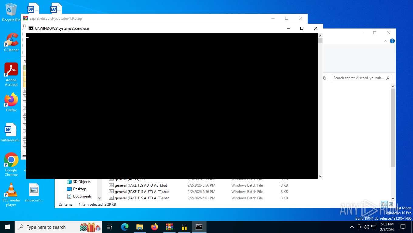The width and height of the screenshot is (413, 233).
Task: Click the 23 items status text
Action: pos(66,204)
